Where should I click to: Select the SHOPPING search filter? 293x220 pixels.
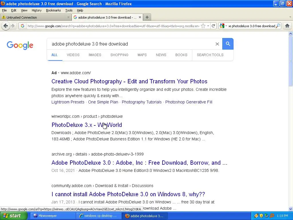click(119, 55)
